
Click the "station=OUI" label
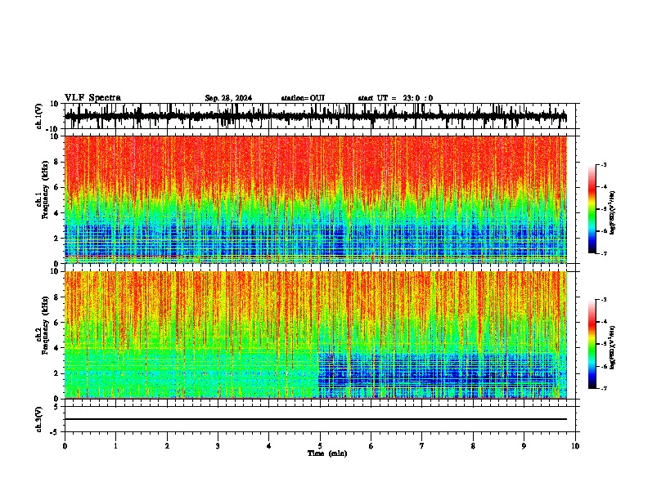(303, 98)
